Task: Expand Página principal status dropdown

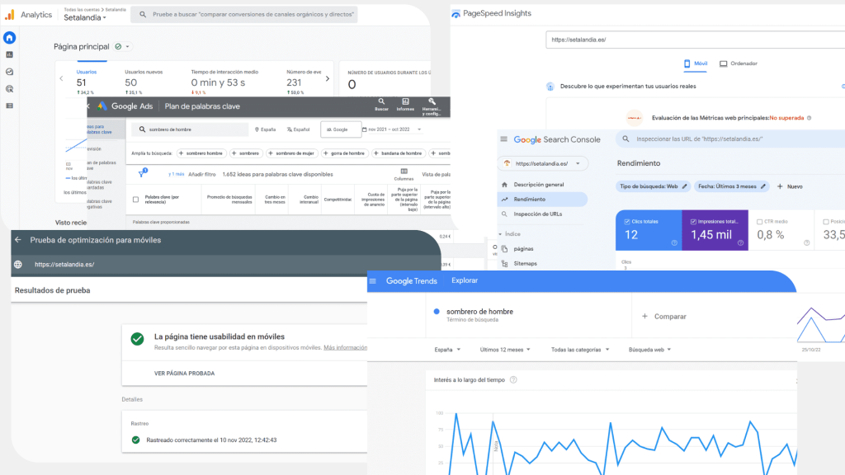Action: coord(128,47)
